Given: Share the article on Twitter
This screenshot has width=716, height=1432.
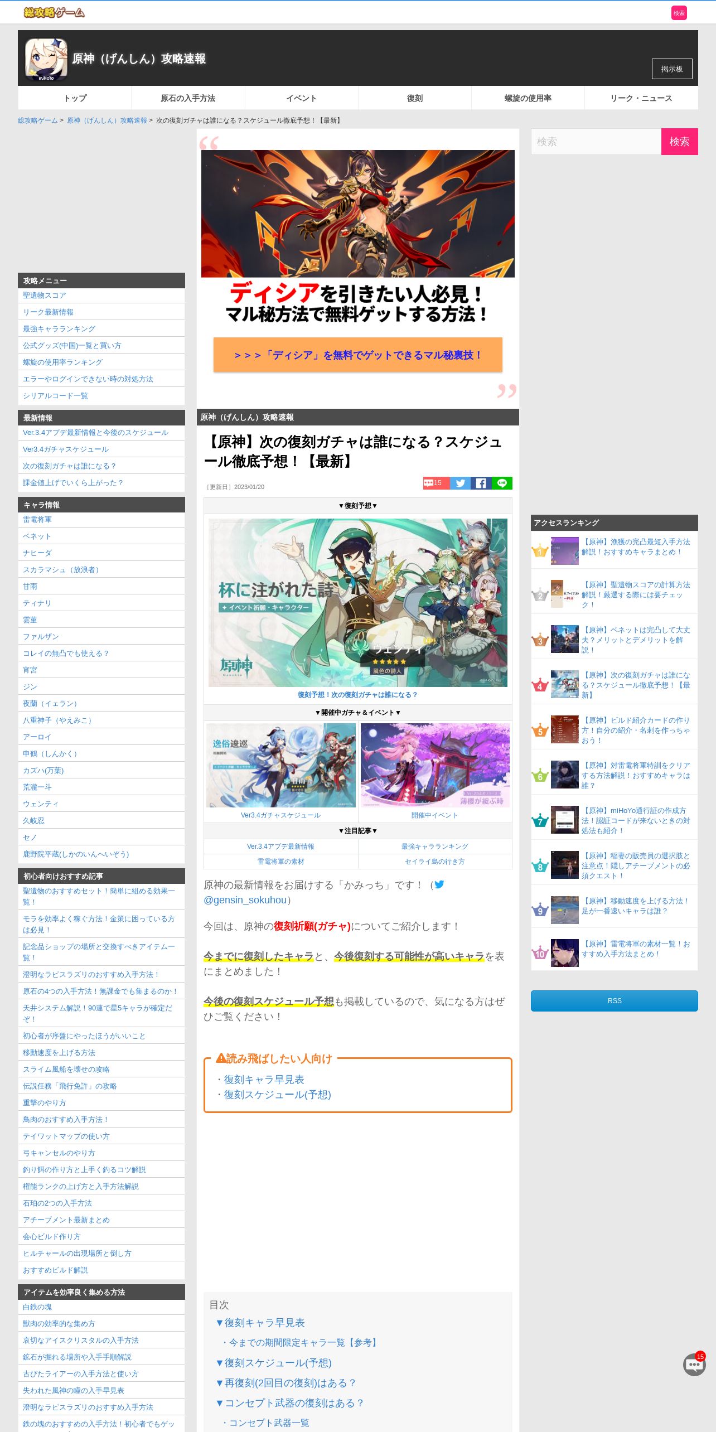Looking at the screenshot, I should [460, 483].
